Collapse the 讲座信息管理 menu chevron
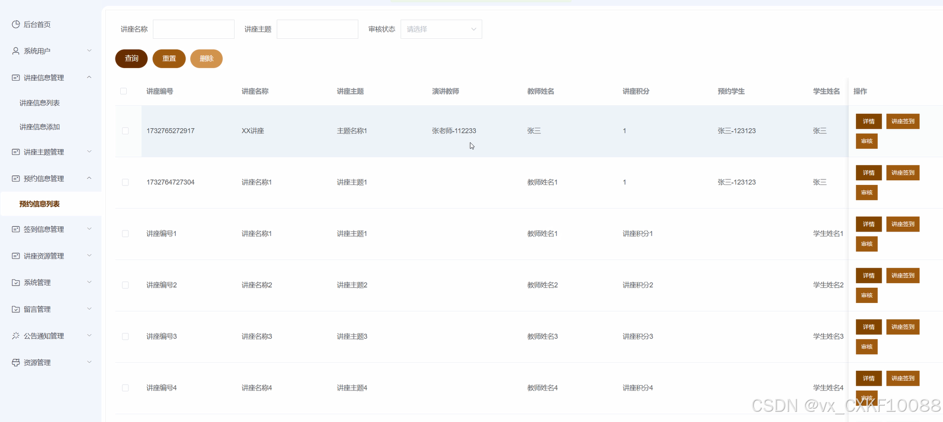The image size is (943, 422). click(89, 77)
